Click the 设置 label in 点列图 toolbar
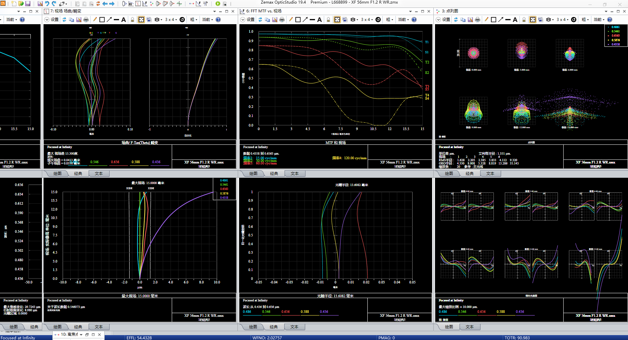Image resolution: width=628 pixels, height=340 pixels. tap(446, 20)
